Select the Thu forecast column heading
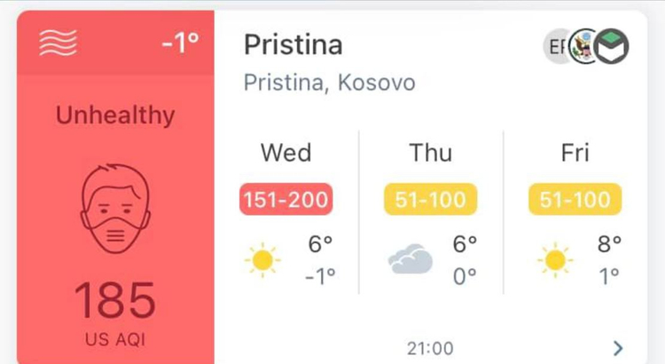 (430, 153)
